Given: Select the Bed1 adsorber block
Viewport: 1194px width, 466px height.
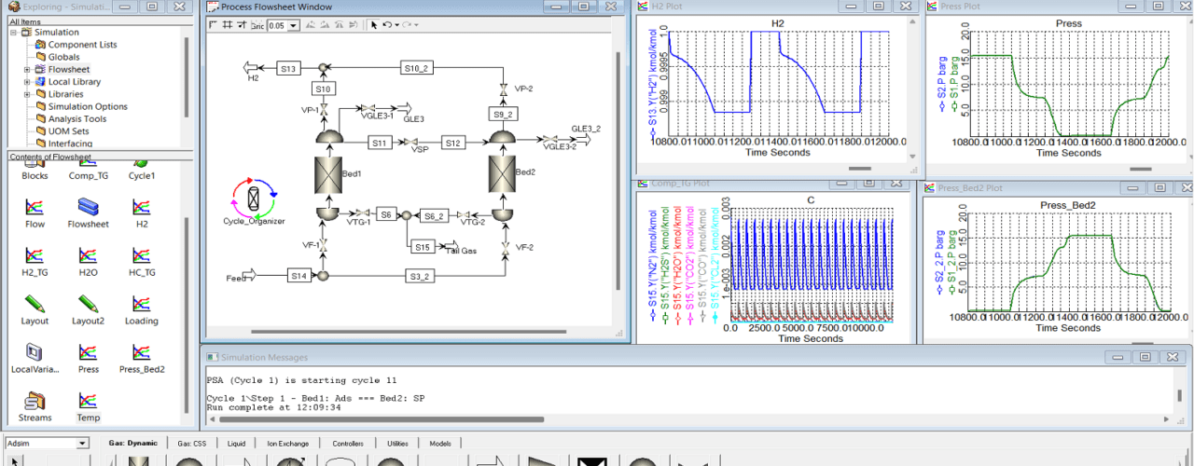Looking at the screenshot, I should coord(330,175).
